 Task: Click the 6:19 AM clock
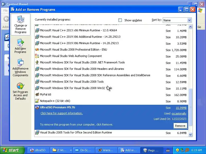[x=196, y=150]
